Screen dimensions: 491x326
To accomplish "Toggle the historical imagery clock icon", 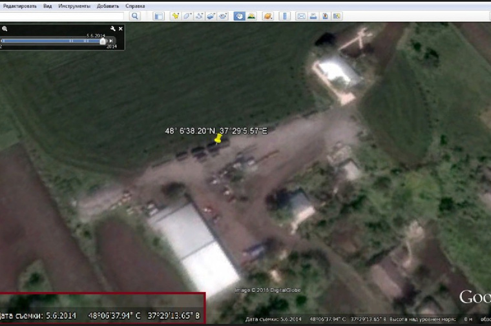I will [x=239, y=16].
